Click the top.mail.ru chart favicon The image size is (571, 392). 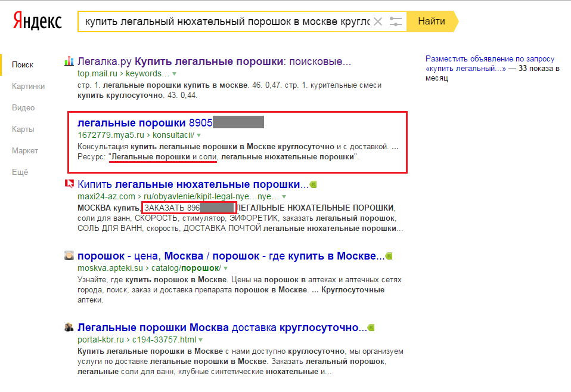[x=69, y=61]
